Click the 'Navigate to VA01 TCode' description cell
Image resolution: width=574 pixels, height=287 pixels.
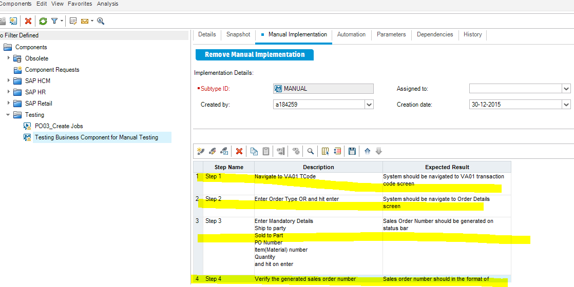click(x=318, y=183)
